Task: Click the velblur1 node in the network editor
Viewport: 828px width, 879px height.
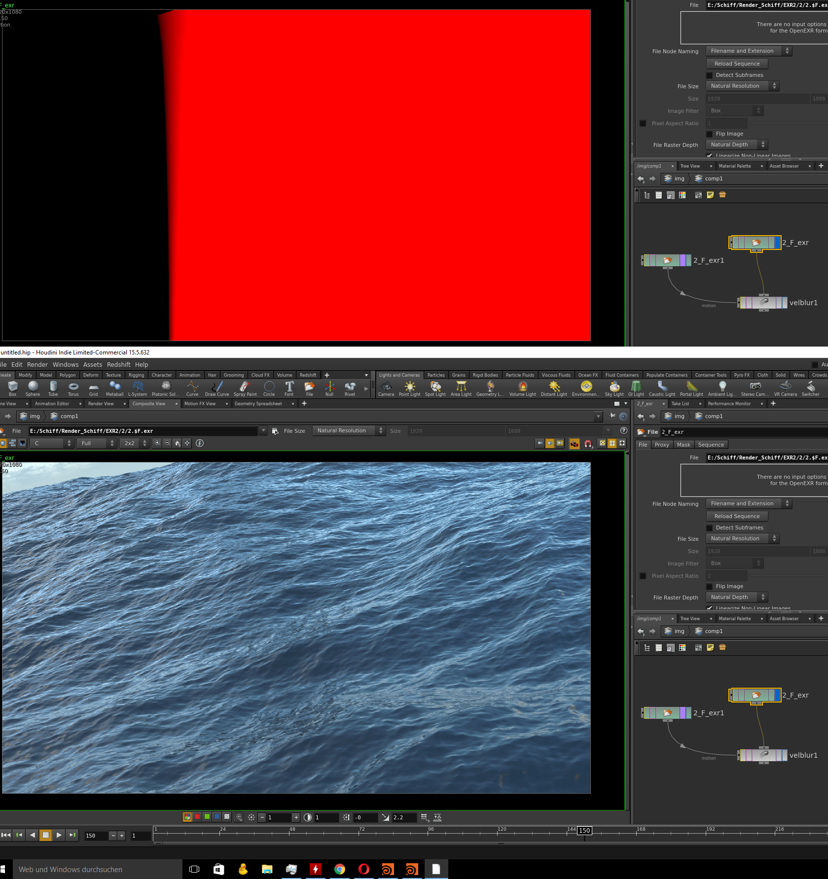Action: coord(763,755)
